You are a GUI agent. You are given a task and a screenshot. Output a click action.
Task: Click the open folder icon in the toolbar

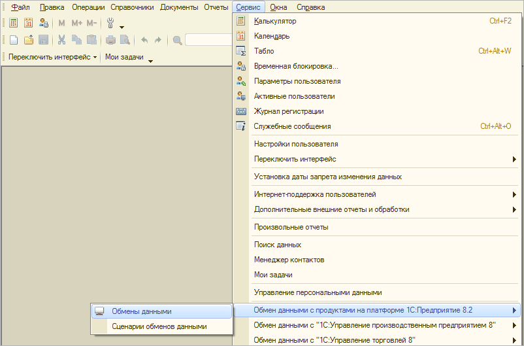pos(29,40)
